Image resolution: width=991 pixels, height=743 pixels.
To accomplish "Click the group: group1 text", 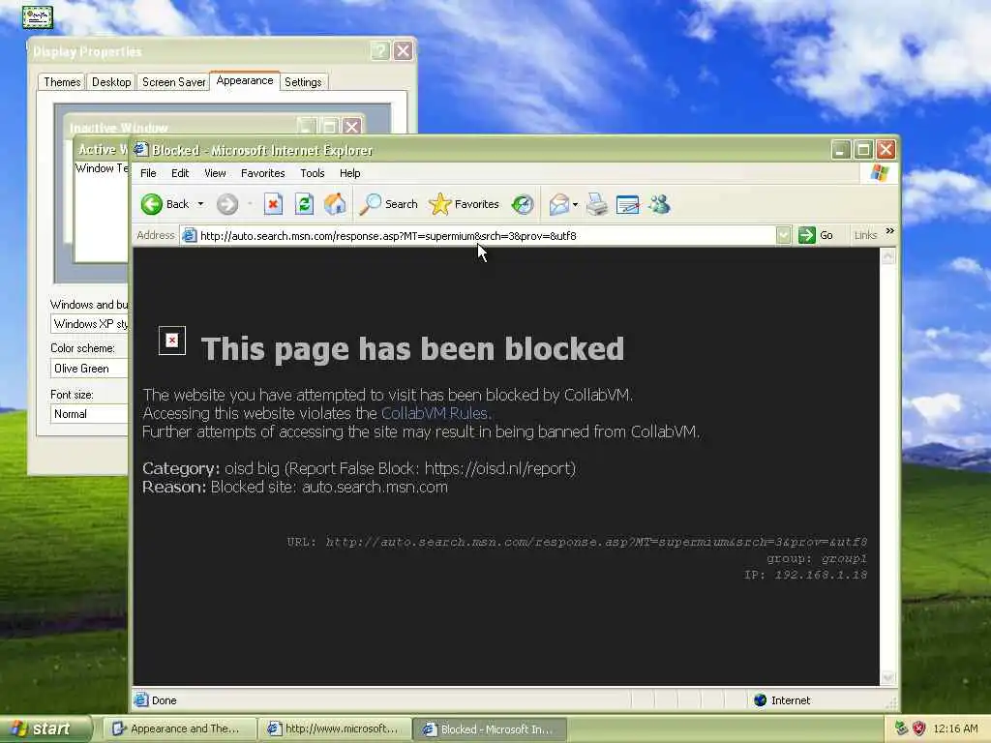I will tap(817, 558).
